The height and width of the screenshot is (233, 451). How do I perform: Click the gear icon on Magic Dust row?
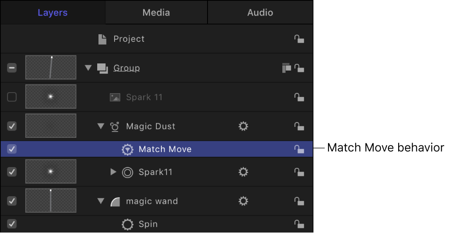point(243,126)
